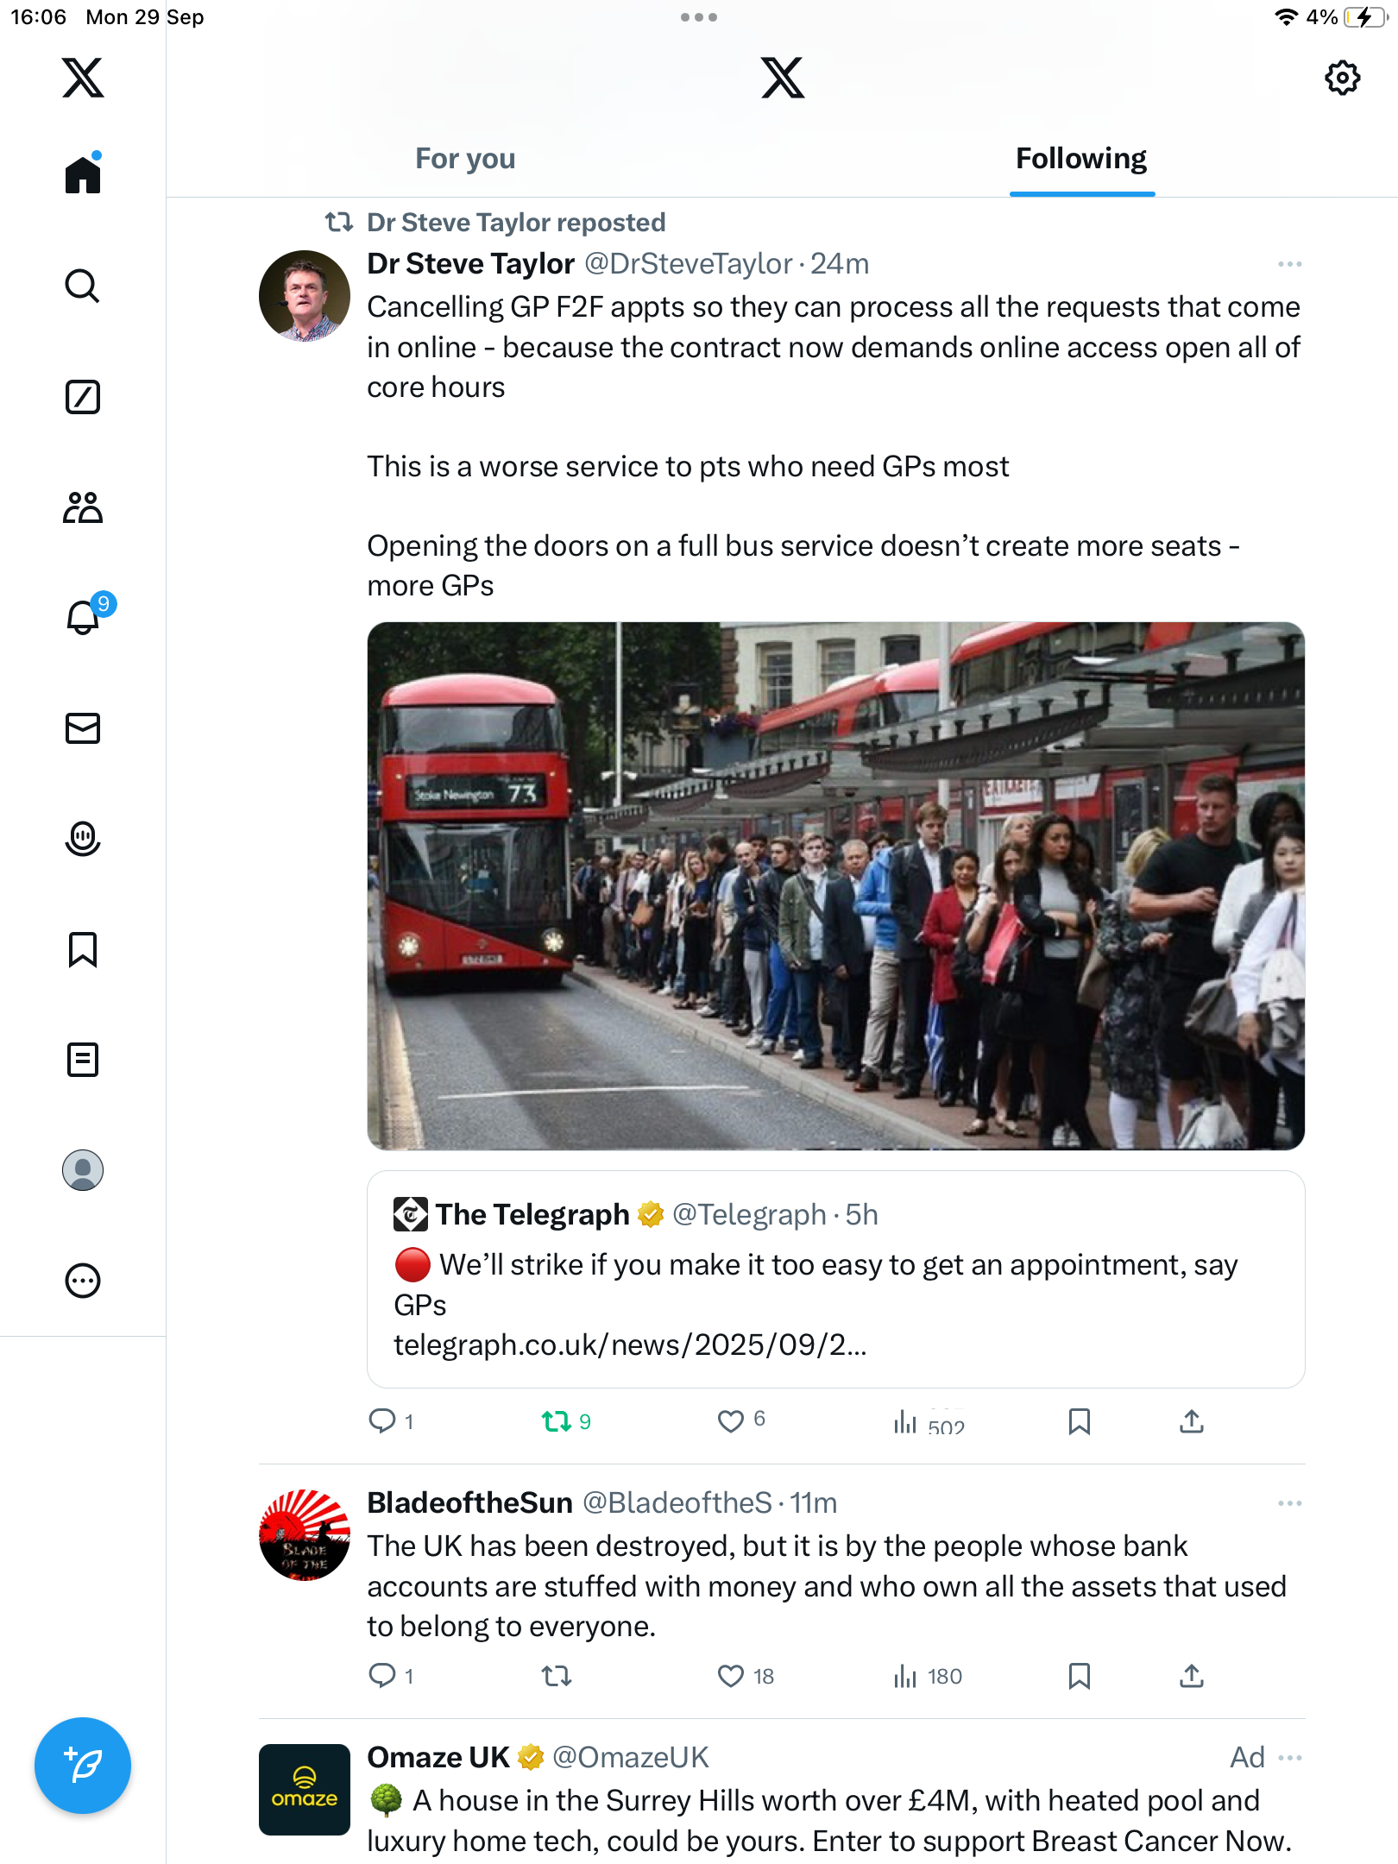Open the bus queue photo
This screenshot has height=1864, width=1398.
pos(835,885)
